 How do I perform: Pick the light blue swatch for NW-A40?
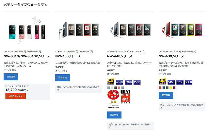108,88
